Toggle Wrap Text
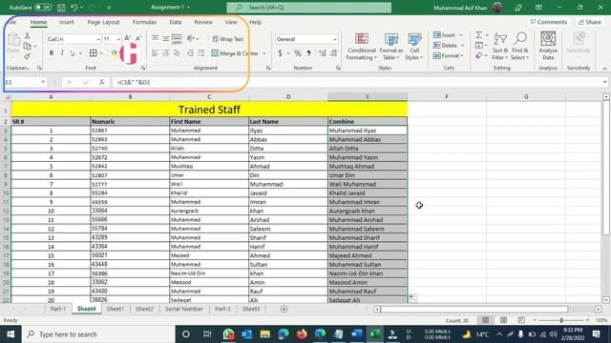 tap(228, 39)
